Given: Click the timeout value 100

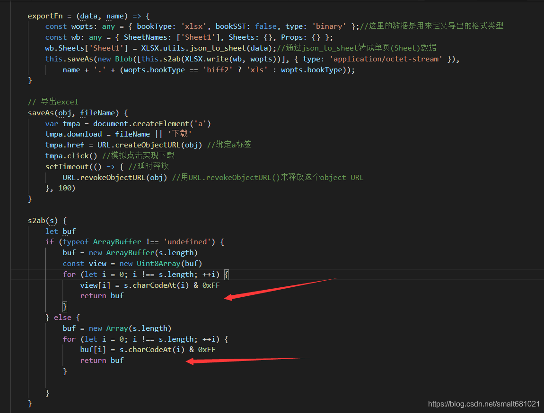Looking at the screenshot, I should (64, 188).
